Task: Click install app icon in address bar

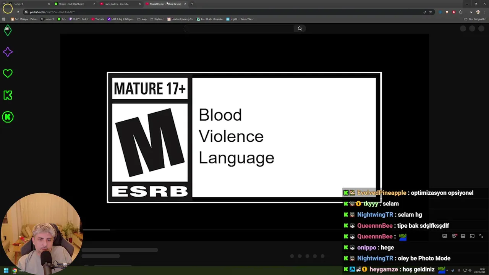Action: pos(424,12)
